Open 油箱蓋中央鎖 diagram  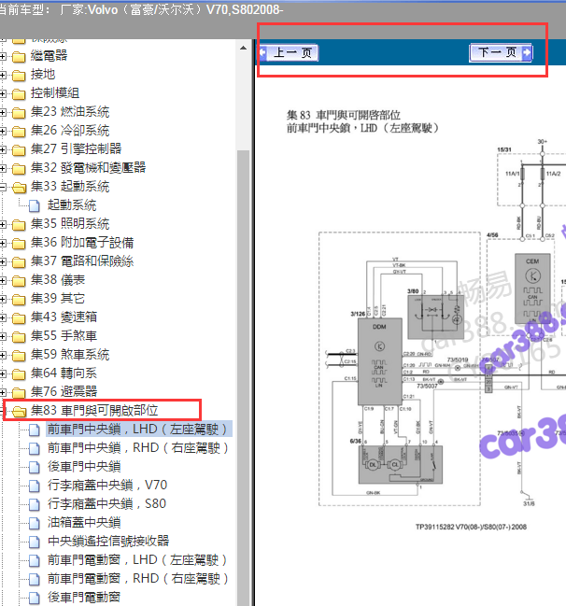84,523
